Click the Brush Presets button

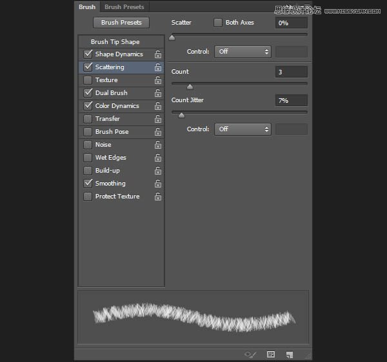click(121, 23)
